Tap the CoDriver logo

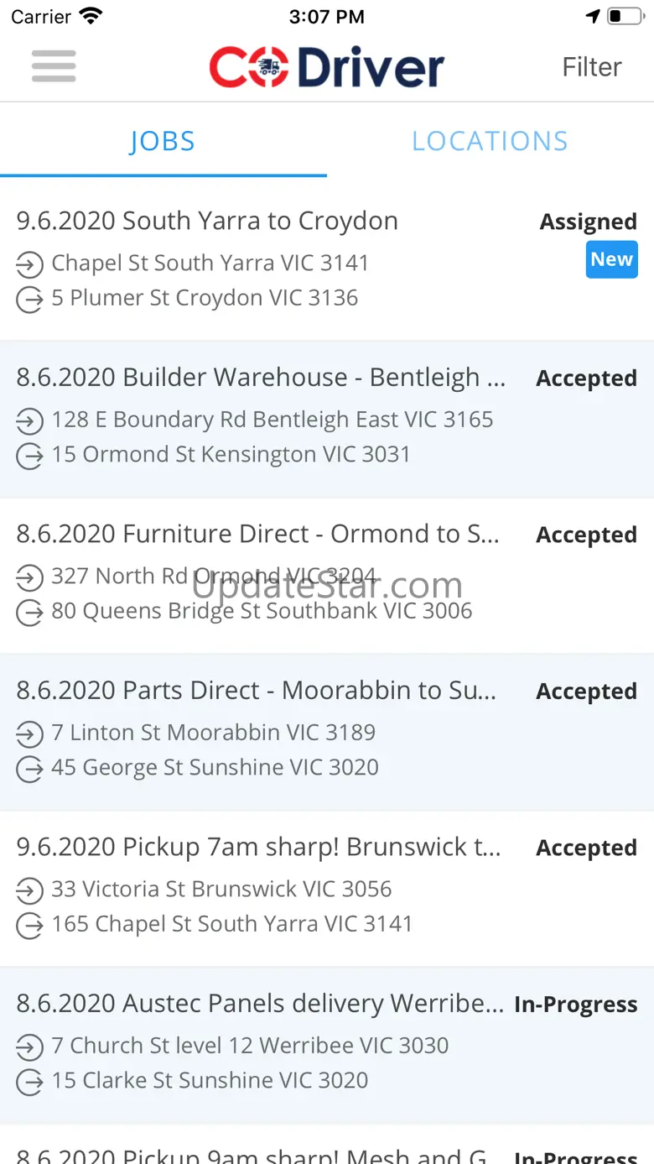coord(326,67)
